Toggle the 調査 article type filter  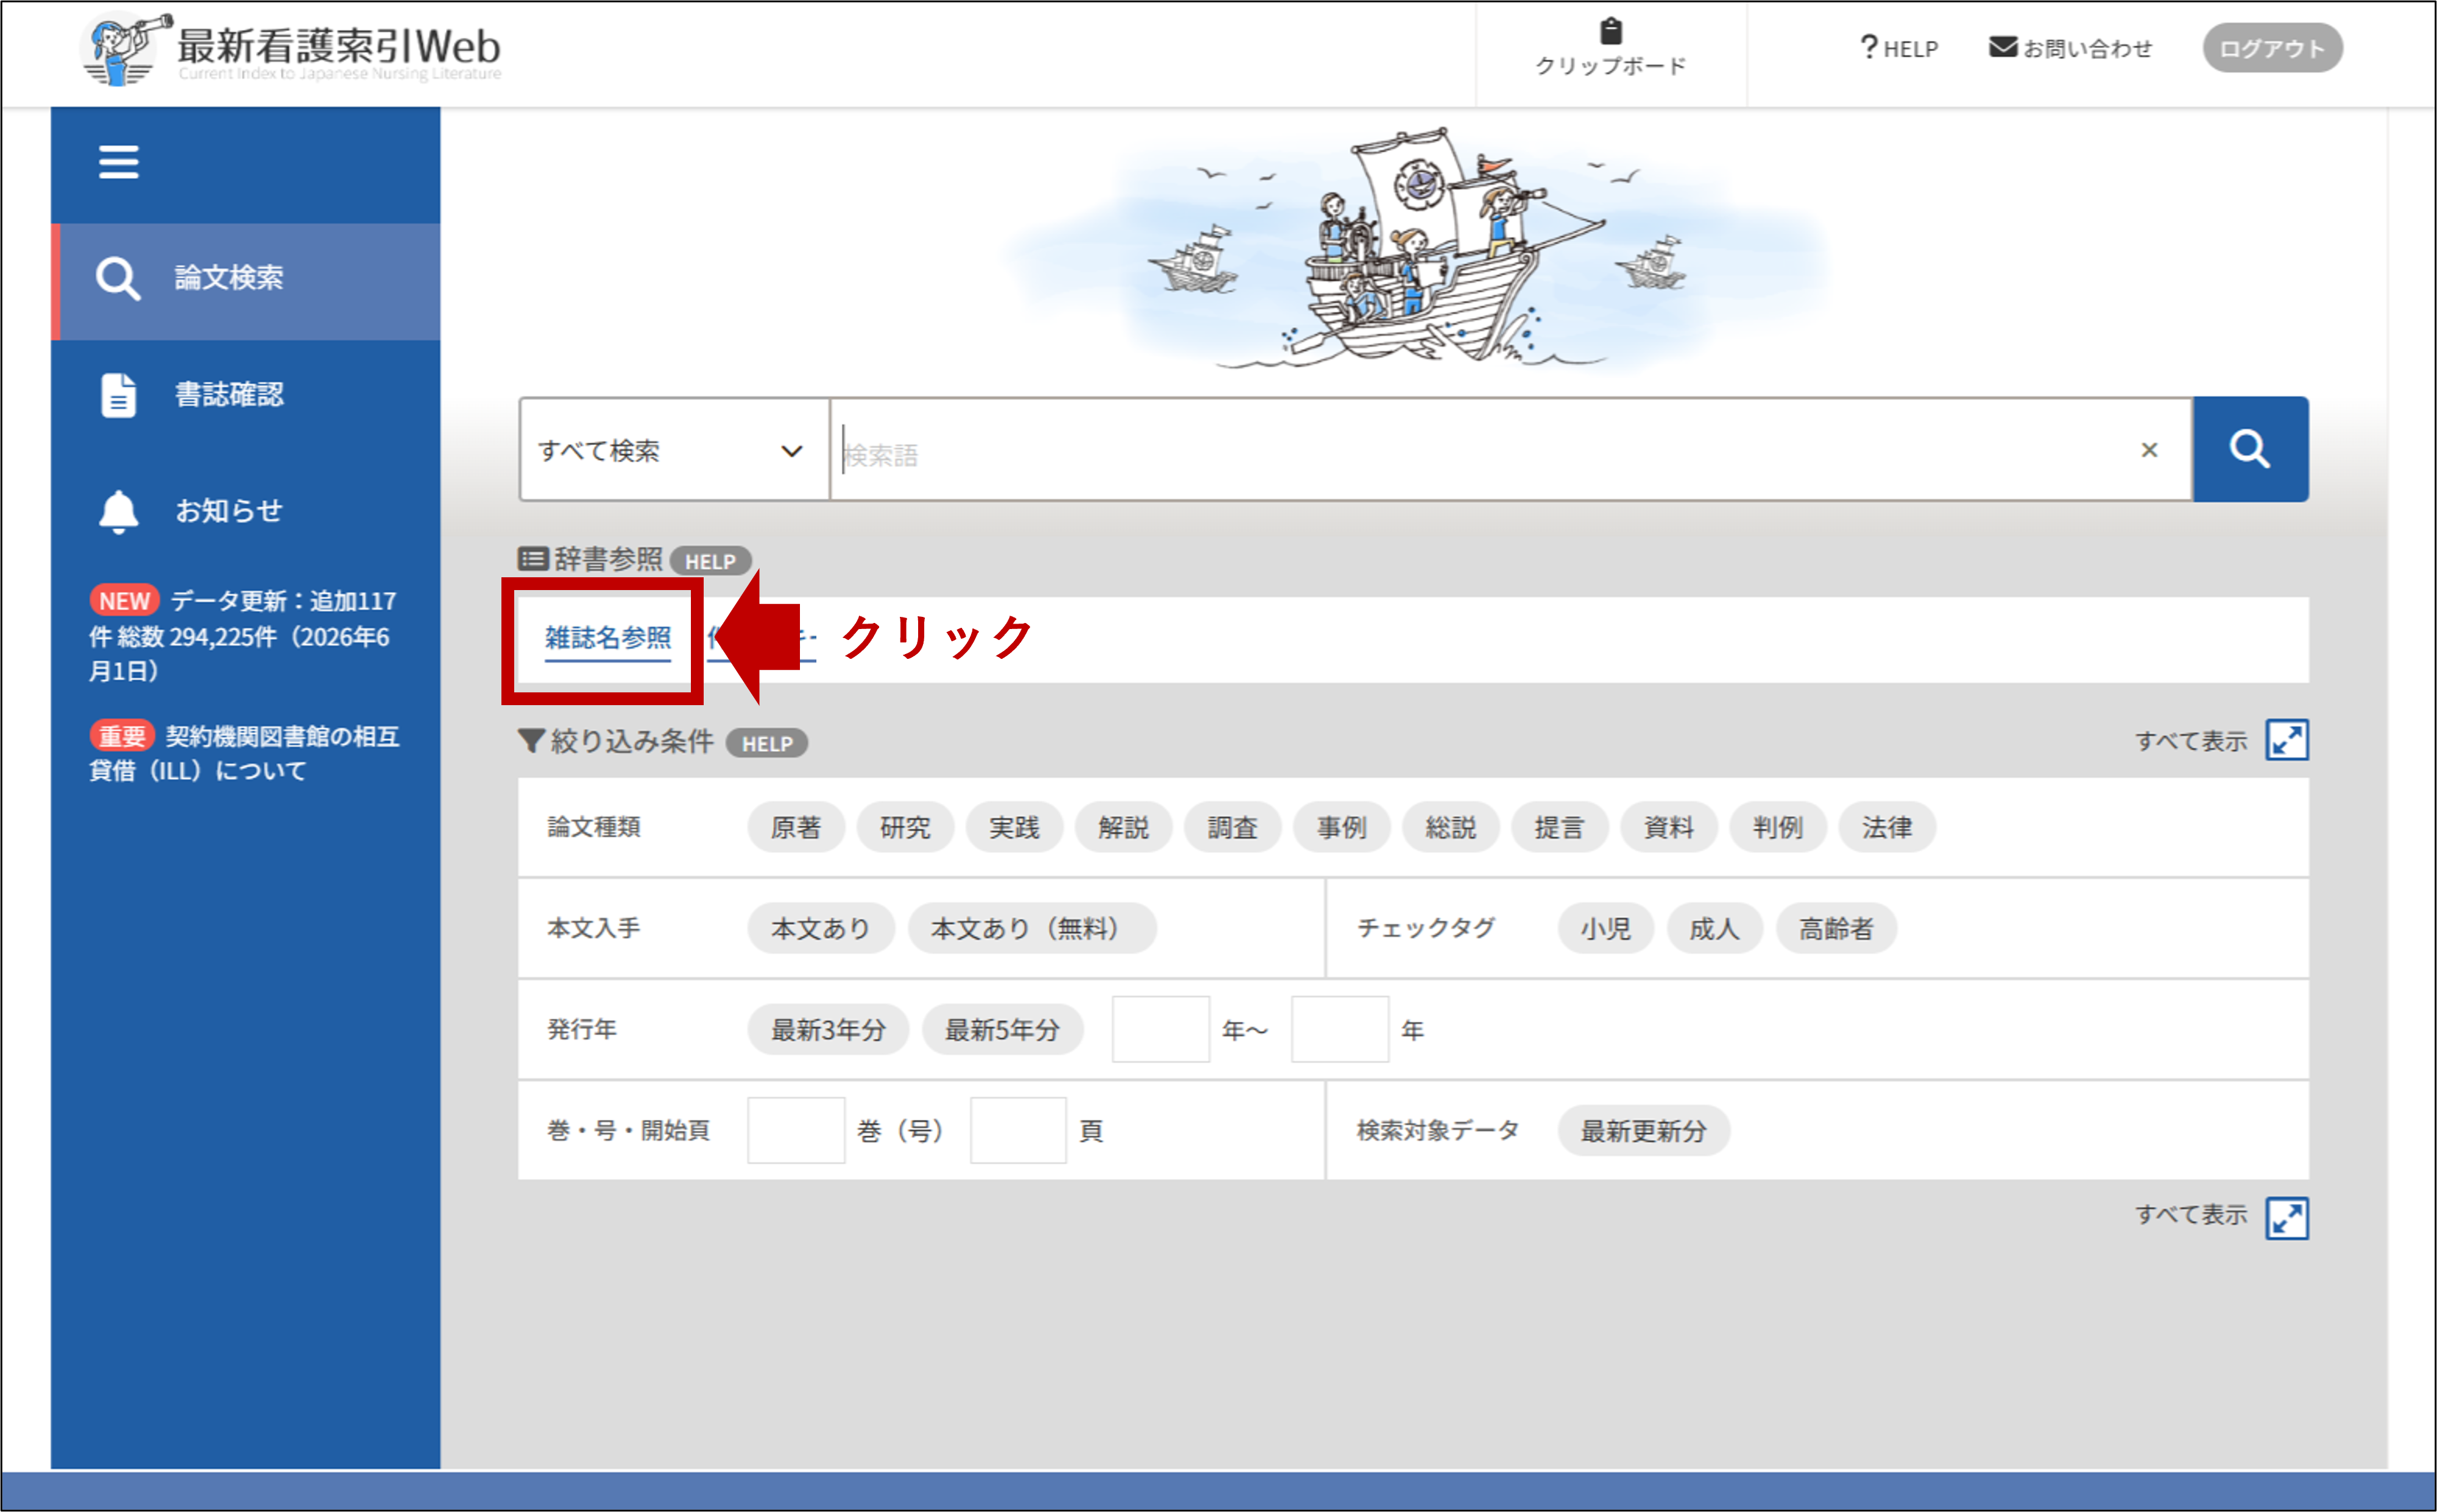point(1231,828)
